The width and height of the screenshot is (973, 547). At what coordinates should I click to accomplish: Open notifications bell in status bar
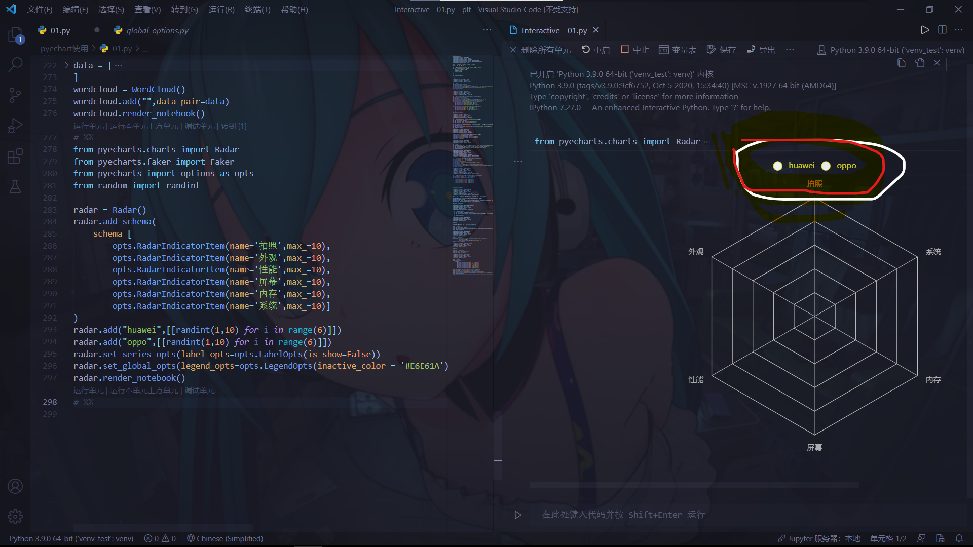(959, 538)
